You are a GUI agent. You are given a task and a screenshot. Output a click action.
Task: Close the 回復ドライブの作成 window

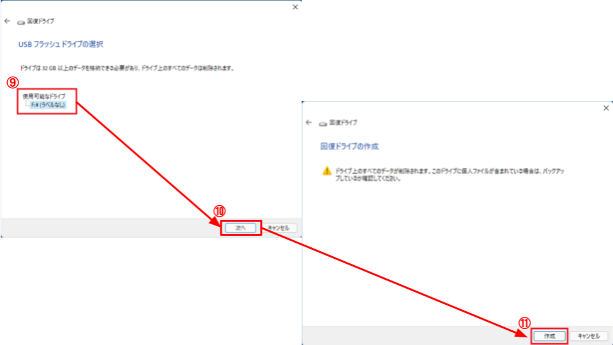pos(606,108)
